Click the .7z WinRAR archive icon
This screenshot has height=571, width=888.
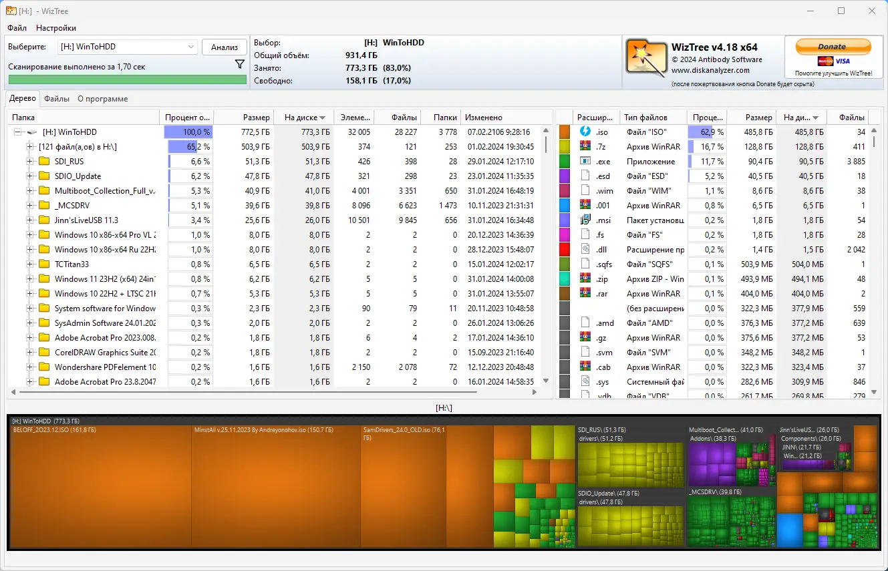[x=585, y=146]
